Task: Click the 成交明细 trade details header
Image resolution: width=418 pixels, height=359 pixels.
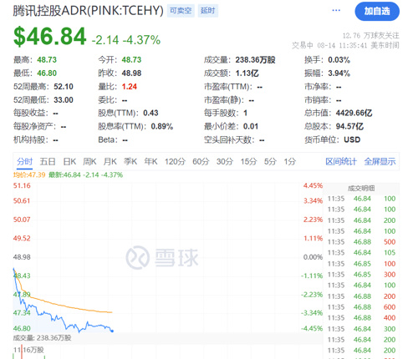Action: pos(361,189)
